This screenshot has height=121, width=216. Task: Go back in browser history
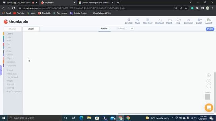3,8
